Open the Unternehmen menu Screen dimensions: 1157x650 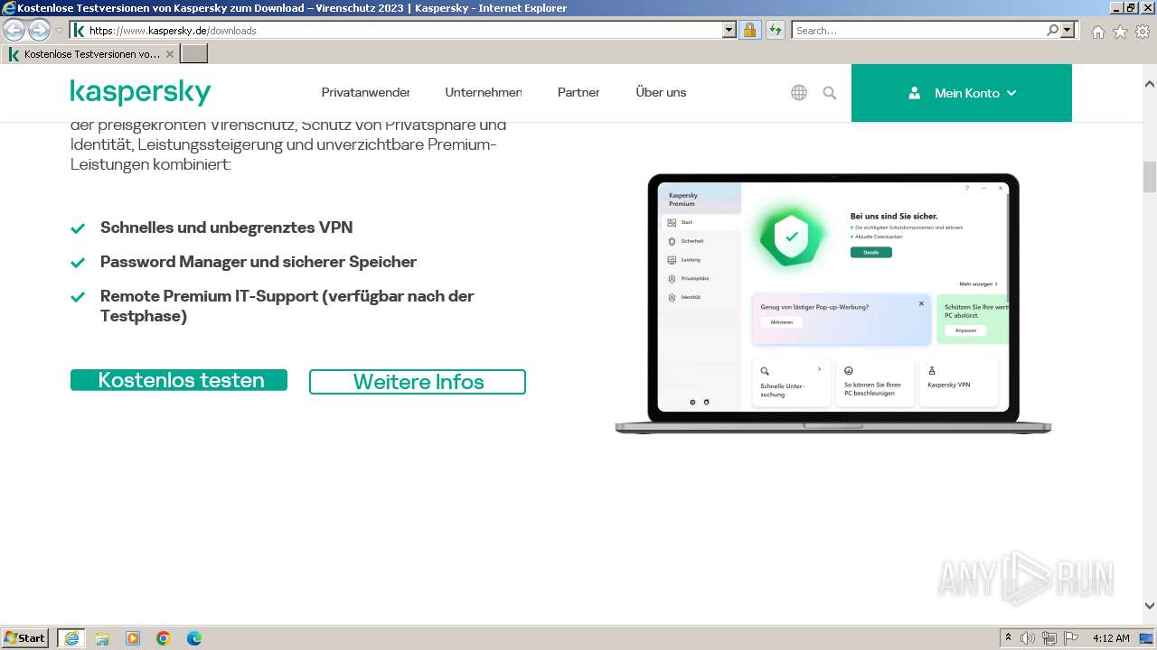[484, 92]
